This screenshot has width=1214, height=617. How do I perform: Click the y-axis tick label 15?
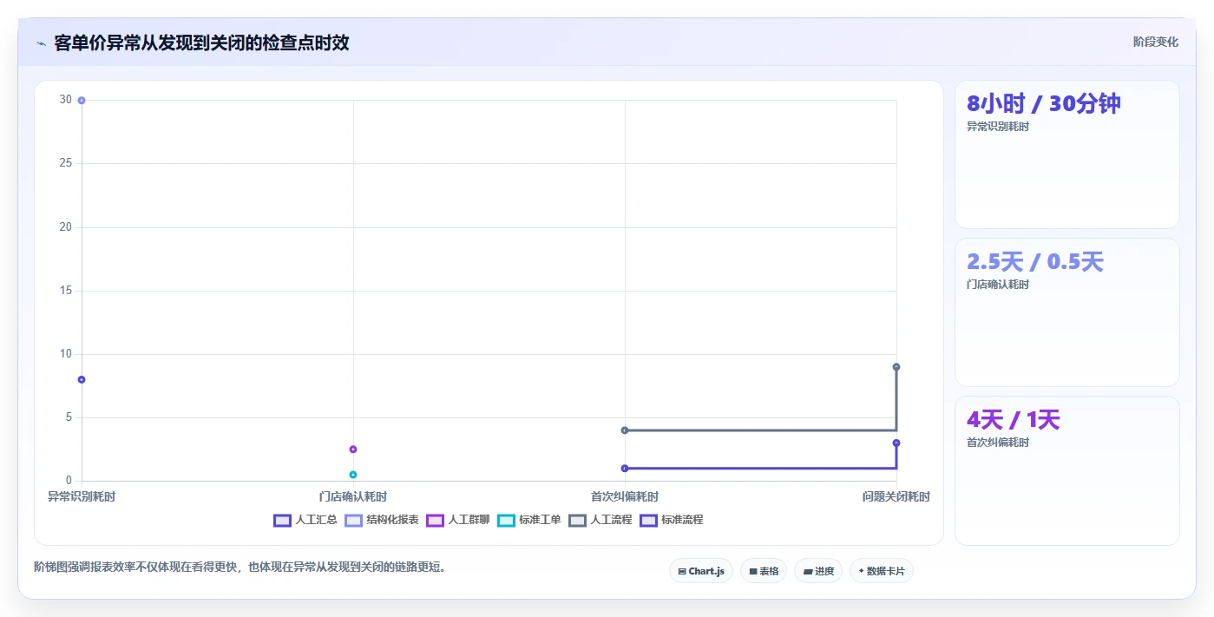(x=66, y=291)
